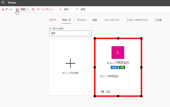The width and height of the screenshot is (170, 107).
Task: Open the ごみ箱 tab
Action: point(158,20)
